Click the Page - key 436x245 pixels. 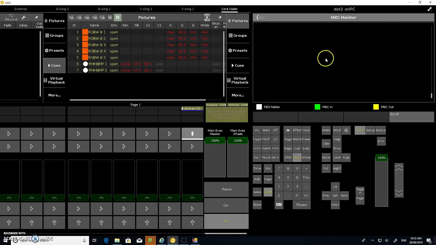click(x=360, y=200)
